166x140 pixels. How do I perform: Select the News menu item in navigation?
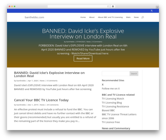(x=136, y=17)
